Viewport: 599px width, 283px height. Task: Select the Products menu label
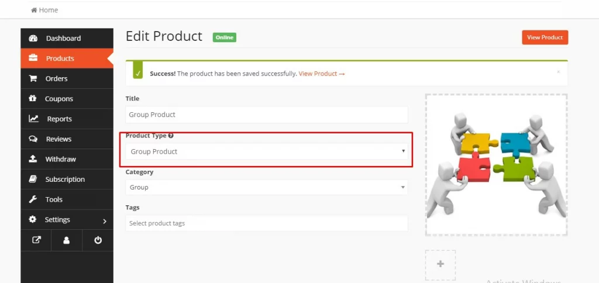(x=60, y=58)
